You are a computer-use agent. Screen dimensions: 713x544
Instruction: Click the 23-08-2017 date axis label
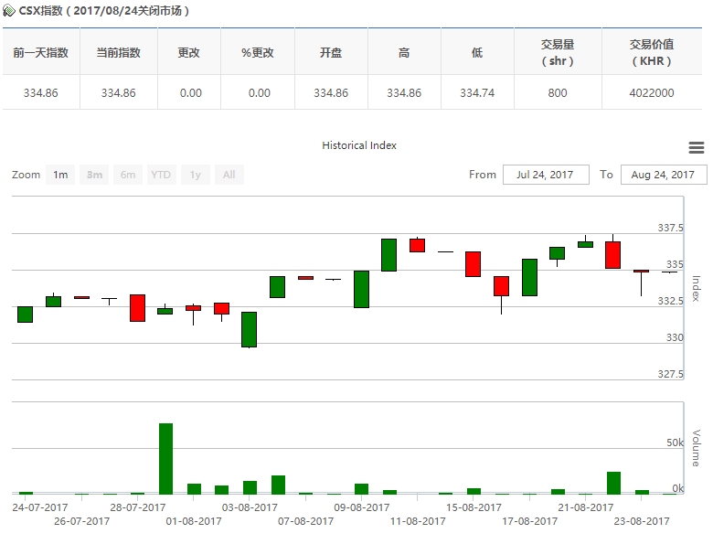pyautogui.click(x=642, y=521)
